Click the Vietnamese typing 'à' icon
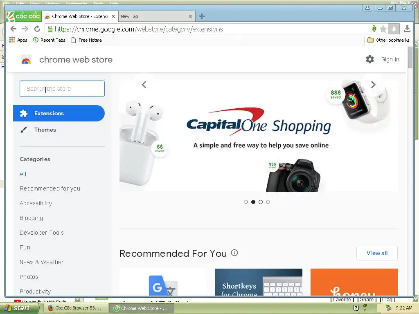 [x=374, y=29]
